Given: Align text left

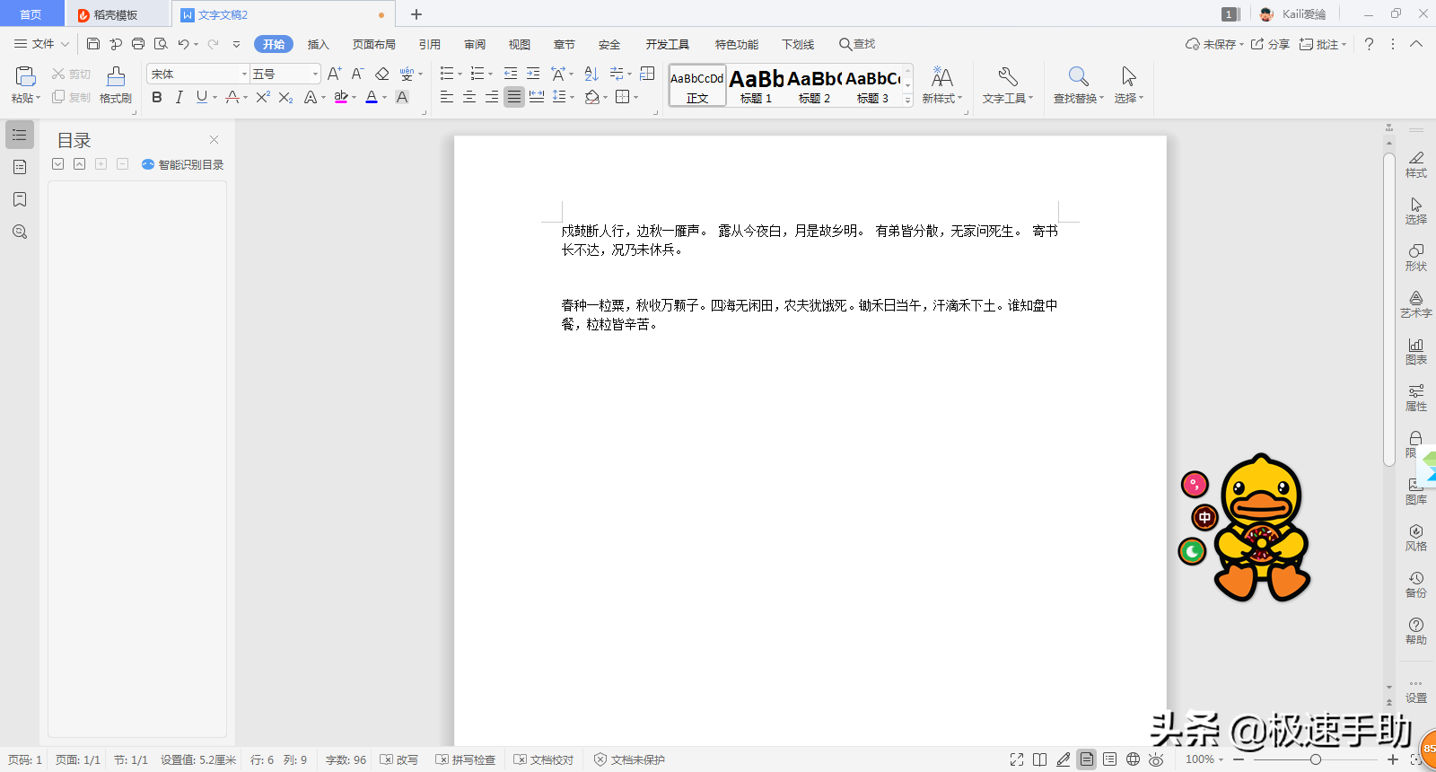Looking at the screenshot, I should (446, 97).
